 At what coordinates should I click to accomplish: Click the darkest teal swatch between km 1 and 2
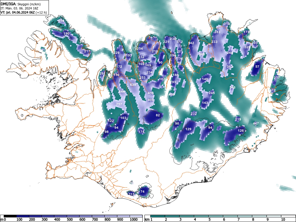pos(158,216)
